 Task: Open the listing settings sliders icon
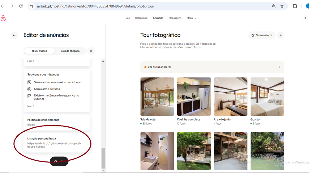click(91, 51)
